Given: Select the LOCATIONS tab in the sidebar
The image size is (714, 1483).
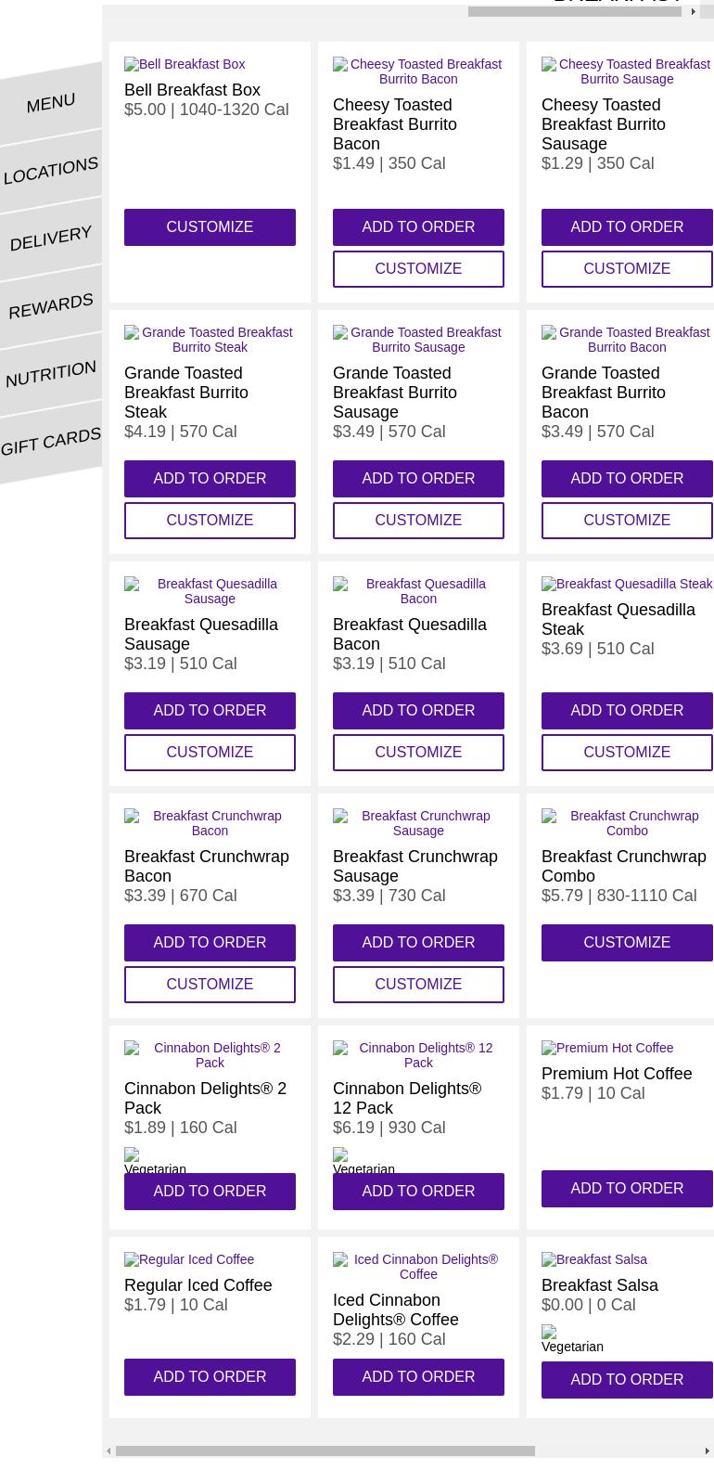Looking at the screenshot, I should point(50,169).
